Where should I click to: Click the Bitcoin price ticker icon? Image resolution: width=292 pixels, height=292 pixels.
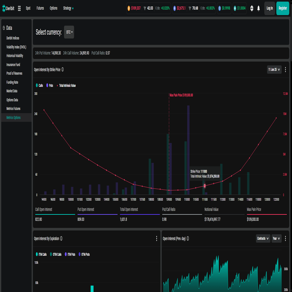coord(129,8)
